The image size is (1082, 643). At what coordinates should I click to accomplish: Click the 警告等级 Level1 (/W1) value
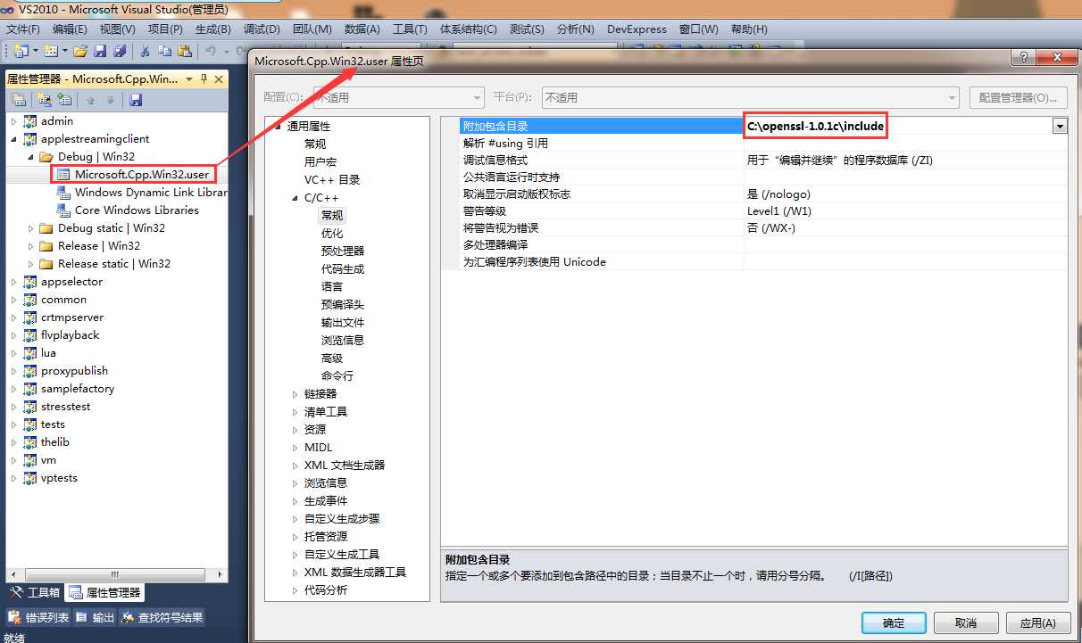(x=905, y=211)
